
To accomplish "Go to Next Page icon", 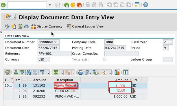I will coord(122,5).
